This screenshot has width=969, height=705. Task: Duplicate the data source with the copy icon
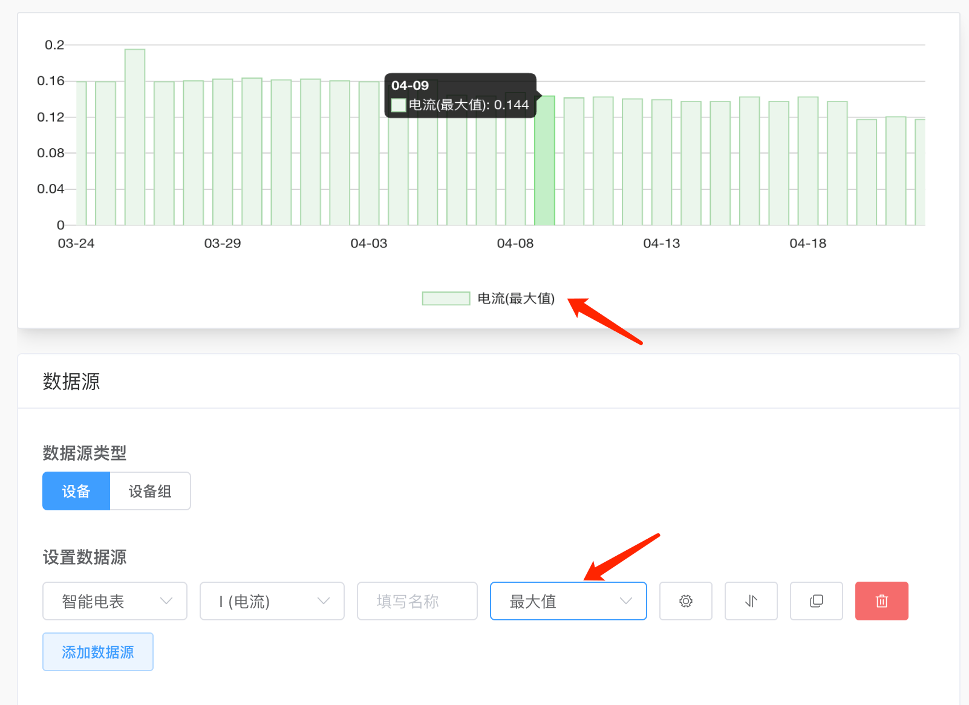[816, 601]
